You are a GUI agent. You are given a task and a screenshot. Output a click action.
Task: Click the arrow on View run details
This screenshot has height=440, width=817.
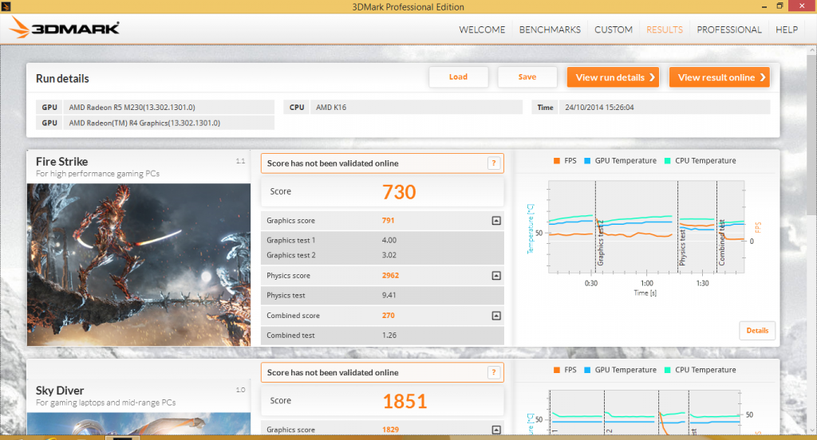652,77
